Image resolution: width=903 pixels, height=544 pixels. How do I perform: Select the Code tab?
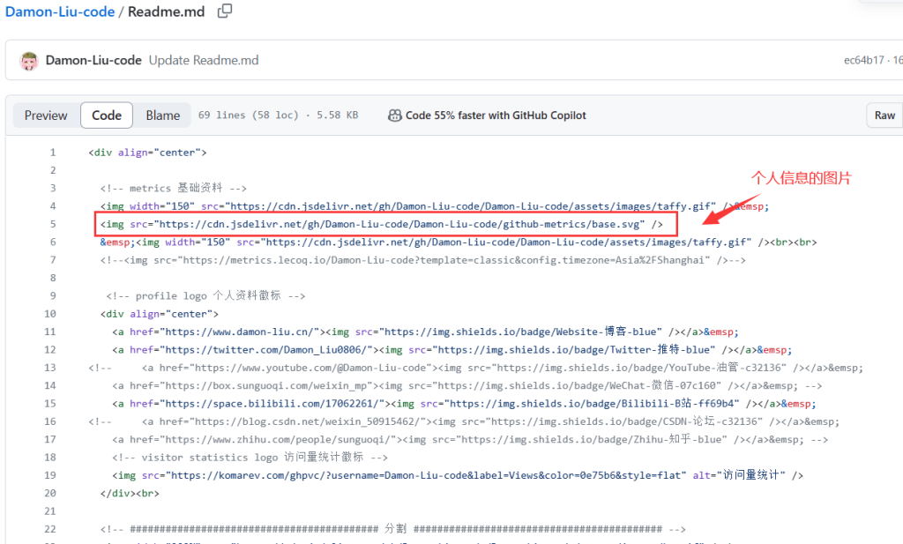[106, 115]
